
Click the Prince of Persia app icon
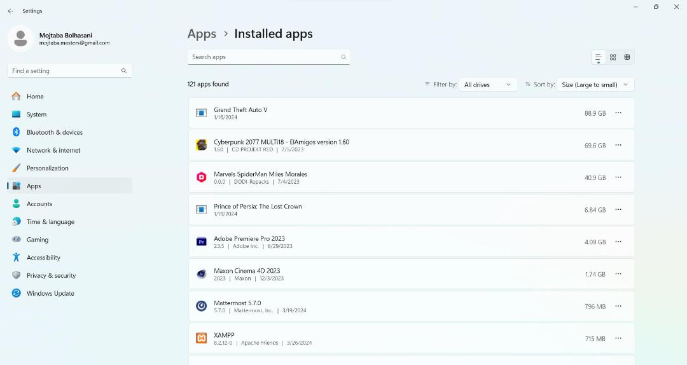tap(201, 209)
